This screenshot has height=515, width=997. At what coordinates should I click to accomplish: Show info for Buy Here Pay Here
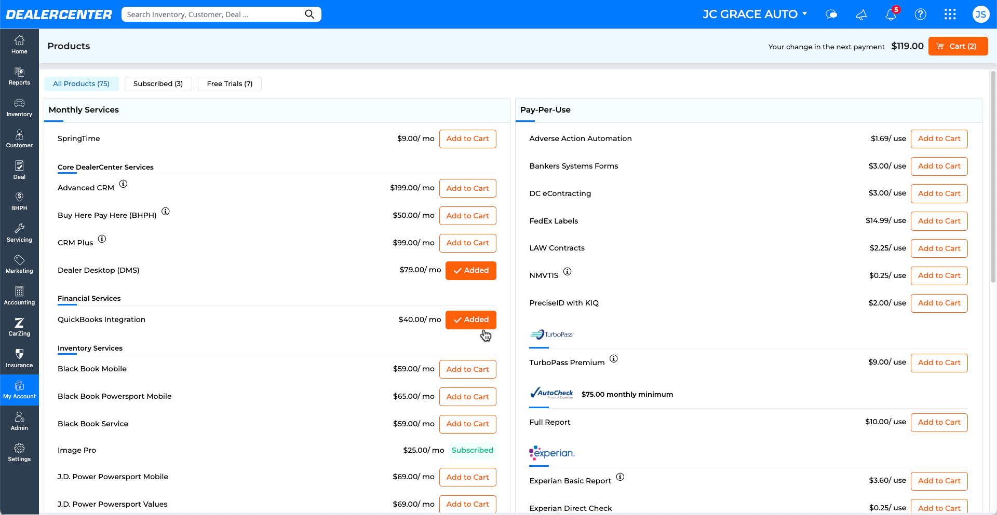tap(166, 212)
